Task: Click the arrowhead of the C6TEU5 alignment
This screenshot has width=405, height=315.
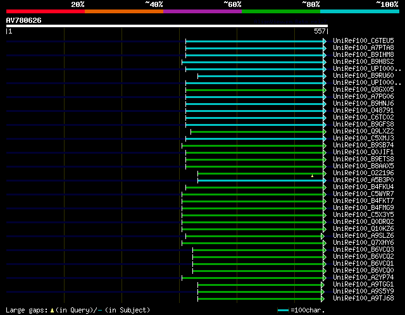Action: [x=325, y=41]
